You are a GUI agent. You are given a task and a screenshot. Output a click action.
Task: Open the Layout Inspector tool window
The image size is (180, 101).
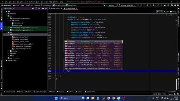point(170,92)
